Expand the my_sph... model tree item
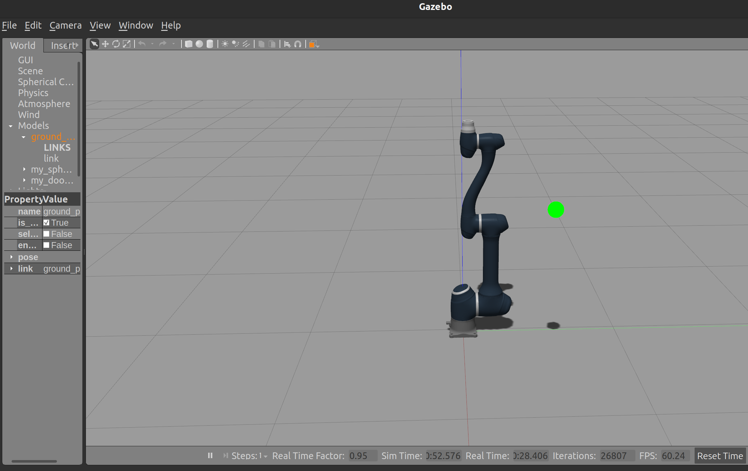The image size is (748, 471). tap(24, 169)
